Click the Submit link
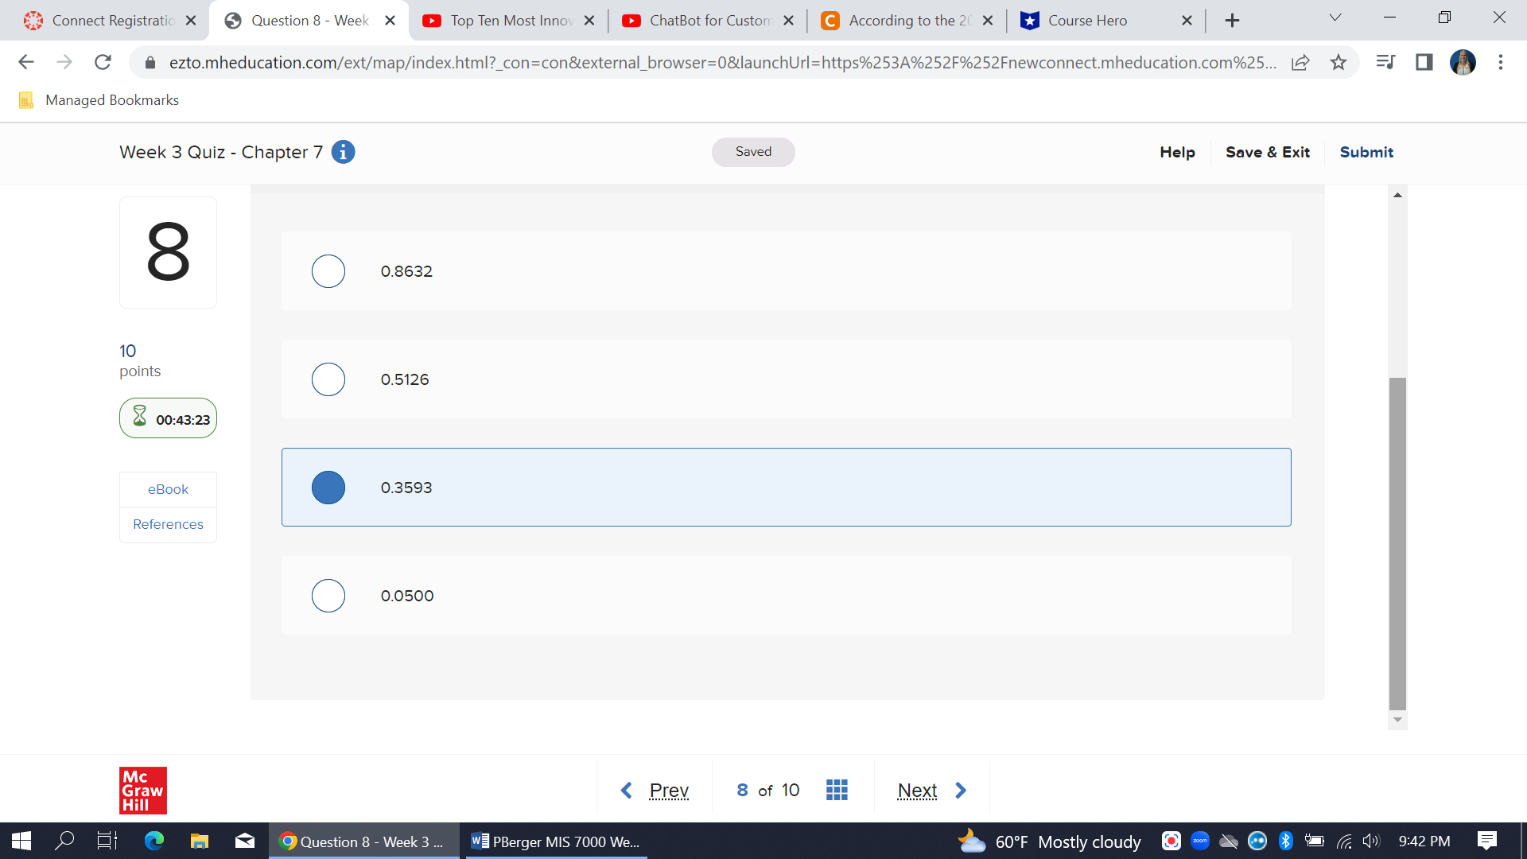 point(1366,152)
